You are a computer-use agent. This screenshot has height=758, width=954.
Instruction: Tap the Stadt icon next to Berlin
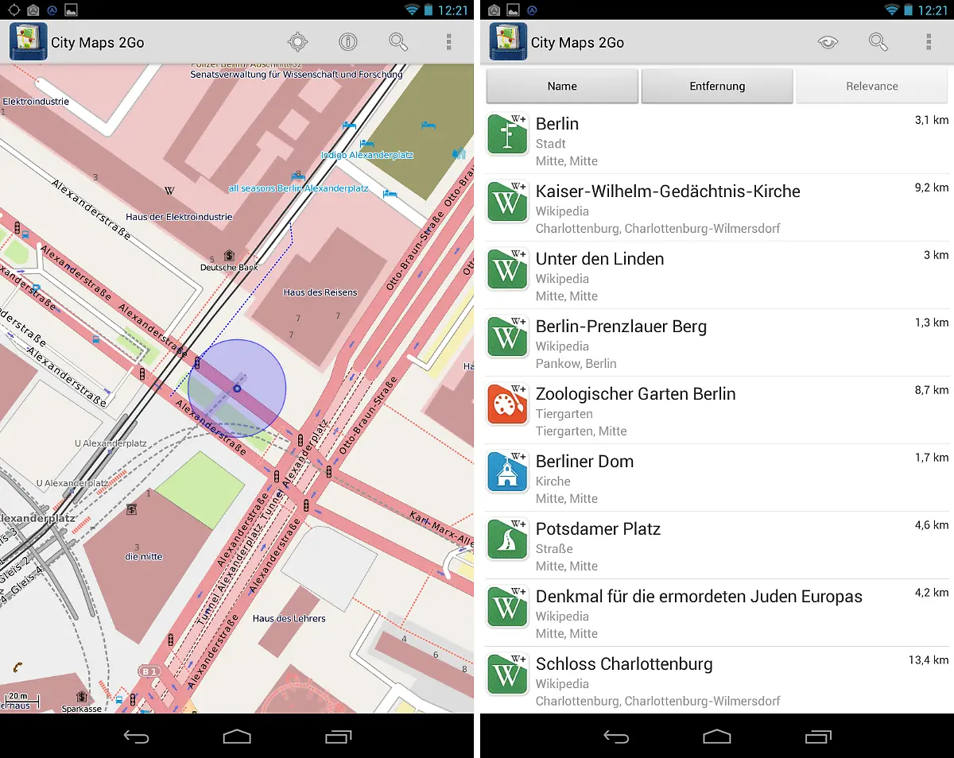point(506,134)
